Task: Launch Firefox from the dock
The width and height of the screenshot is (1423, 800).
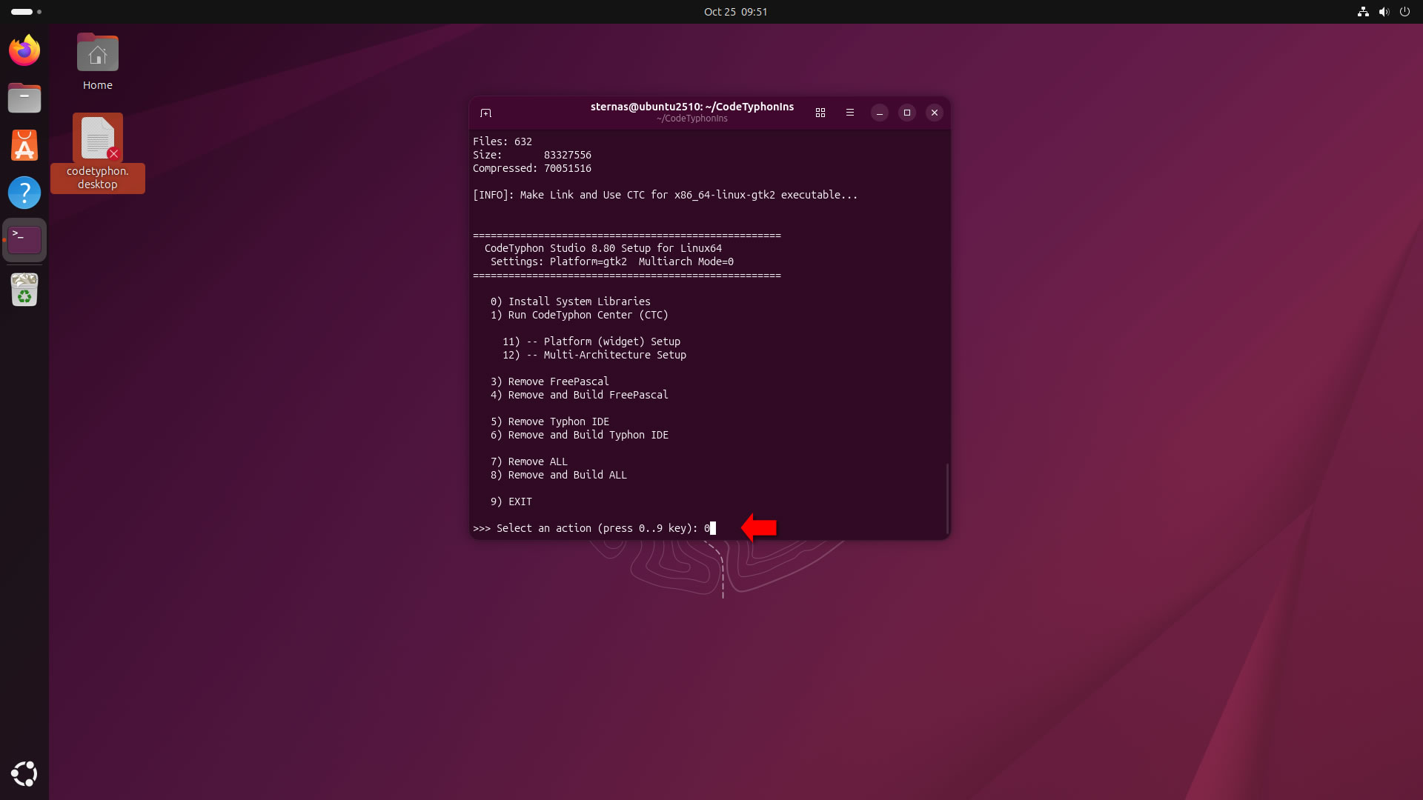Action: click(x=24, y=50)
